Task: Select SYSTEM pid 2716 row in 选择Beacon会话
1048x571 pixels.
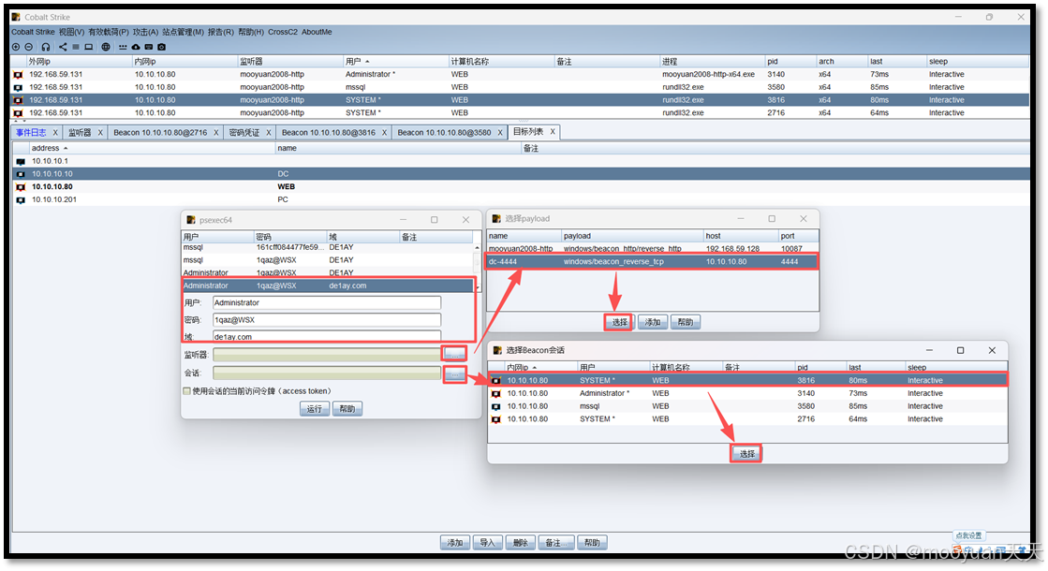Action: click(747, 419)
